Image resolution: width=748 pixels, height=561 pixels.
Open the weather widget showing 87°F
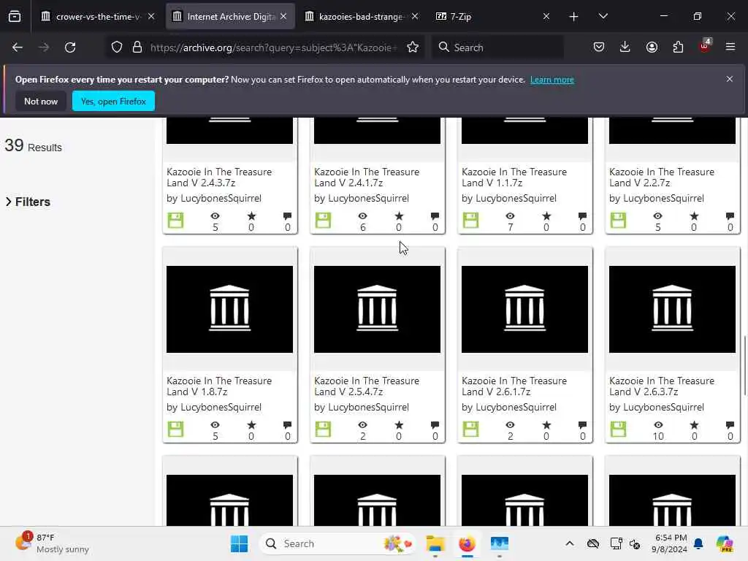pyautogui.click(x=52, y=543)
